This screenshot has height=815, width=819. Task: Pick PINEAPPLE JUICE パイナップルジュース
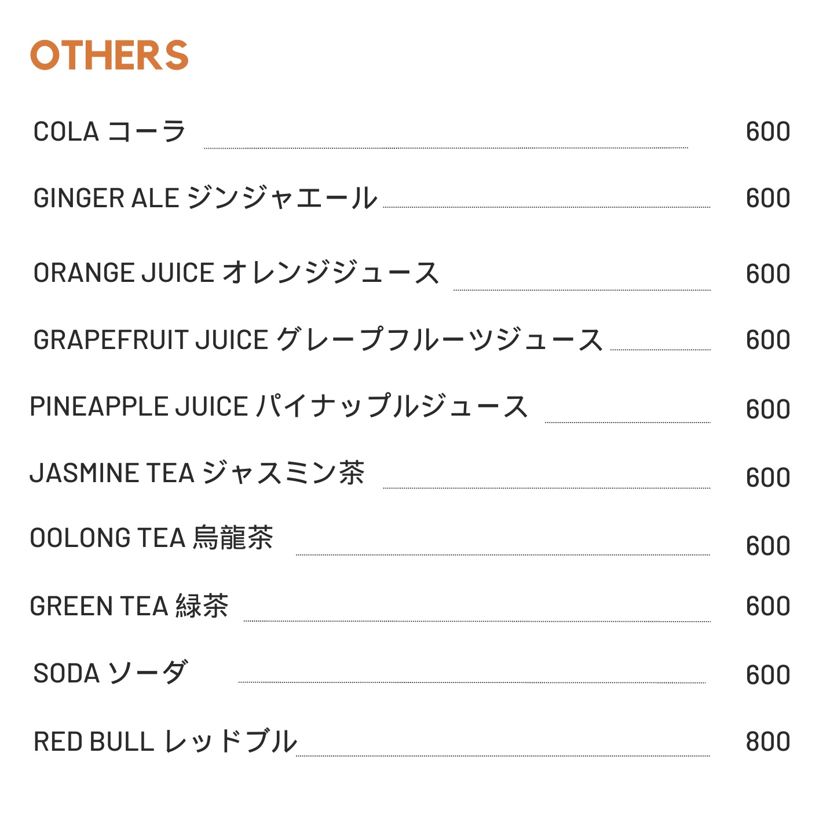click(279, 406)
